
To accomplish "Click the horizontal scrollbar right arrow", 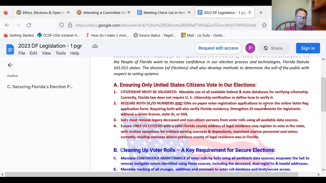I will [318, 174].
